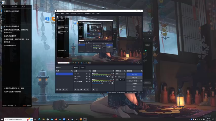This screenshot has width=216, height=121.
Task: Adjust transition duration 300 ms stepper
Action: pyautogui.click(x=124, y=77)
